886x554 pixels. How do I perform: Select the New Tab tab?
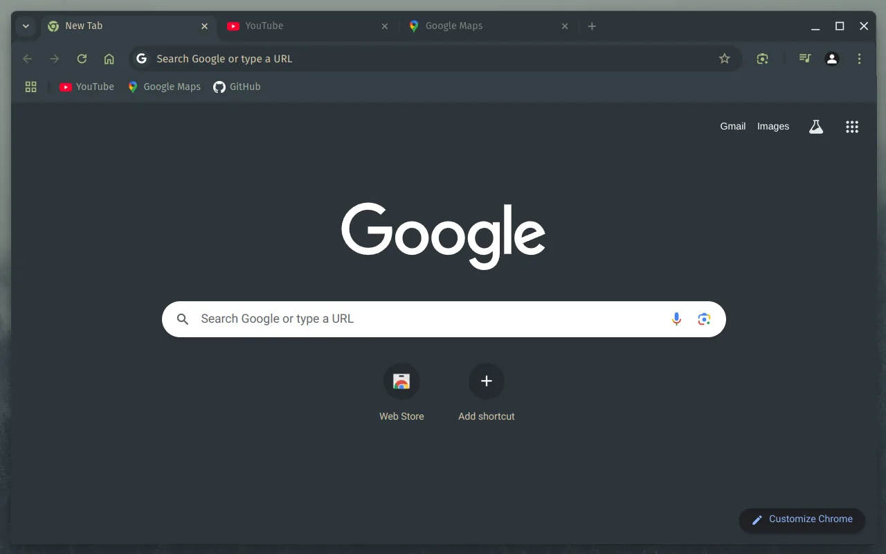128,26
